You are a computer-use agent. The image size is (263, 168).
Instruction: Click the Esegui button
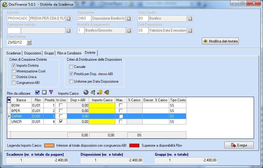(239, 145)
